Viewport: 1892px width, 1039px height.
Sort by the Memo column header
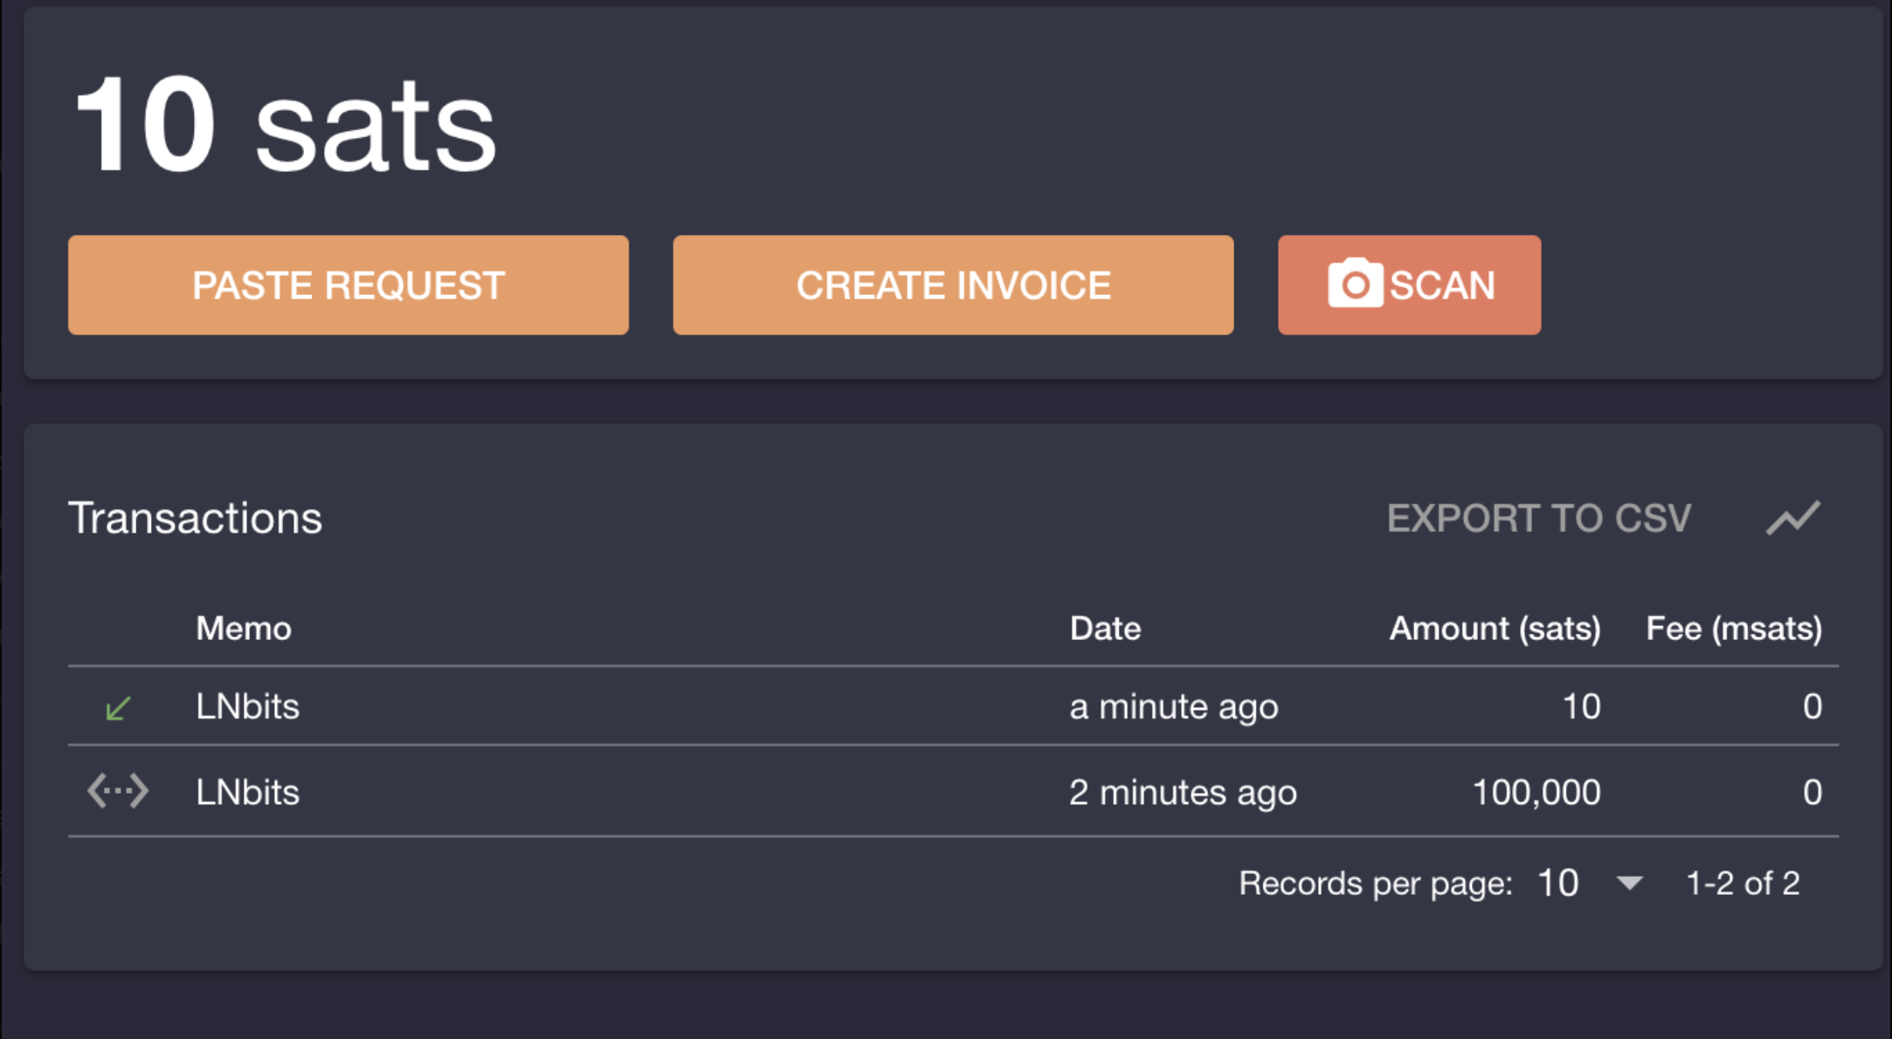(243, 629)
